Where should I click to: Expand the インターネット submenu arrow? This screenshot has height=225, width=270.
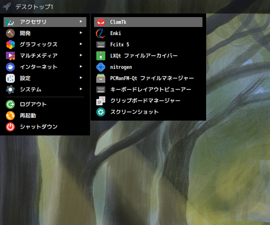(81, 67)
